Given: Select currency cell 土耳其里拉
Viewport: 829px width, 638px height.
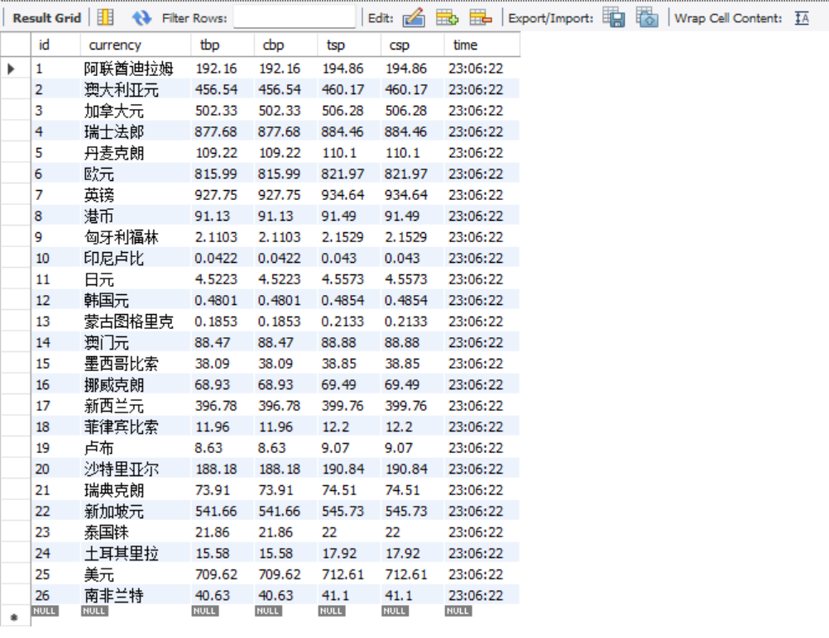Looking at the screenshot, I should pos(136,554).
